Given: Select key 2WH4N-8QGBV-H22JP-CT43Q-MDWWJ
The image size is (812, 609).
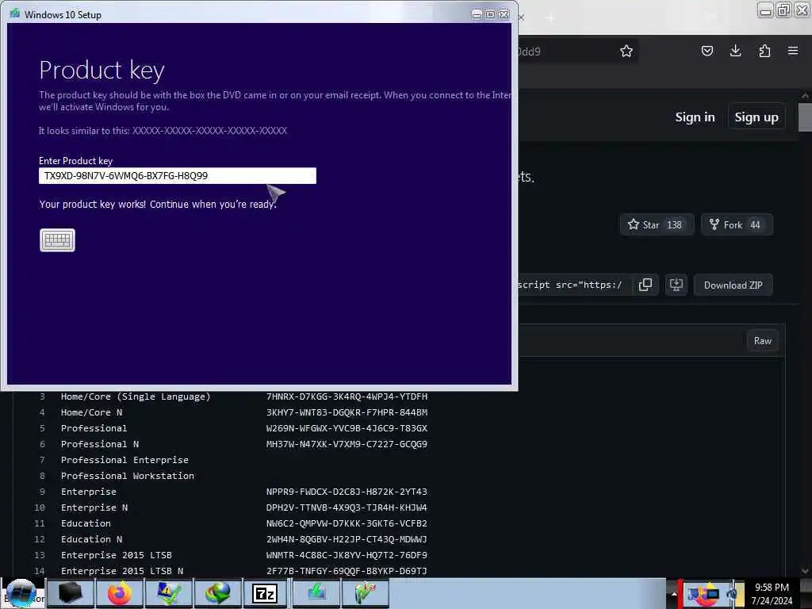Looking at the screenshot, I should coord(347,539).
